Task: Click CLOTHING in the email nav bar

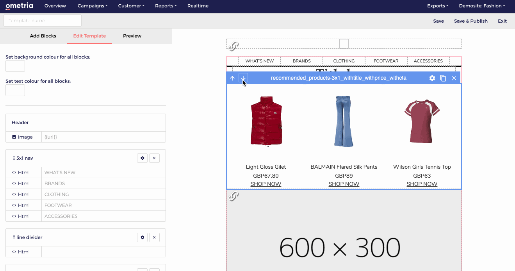Action: [344, 61]
